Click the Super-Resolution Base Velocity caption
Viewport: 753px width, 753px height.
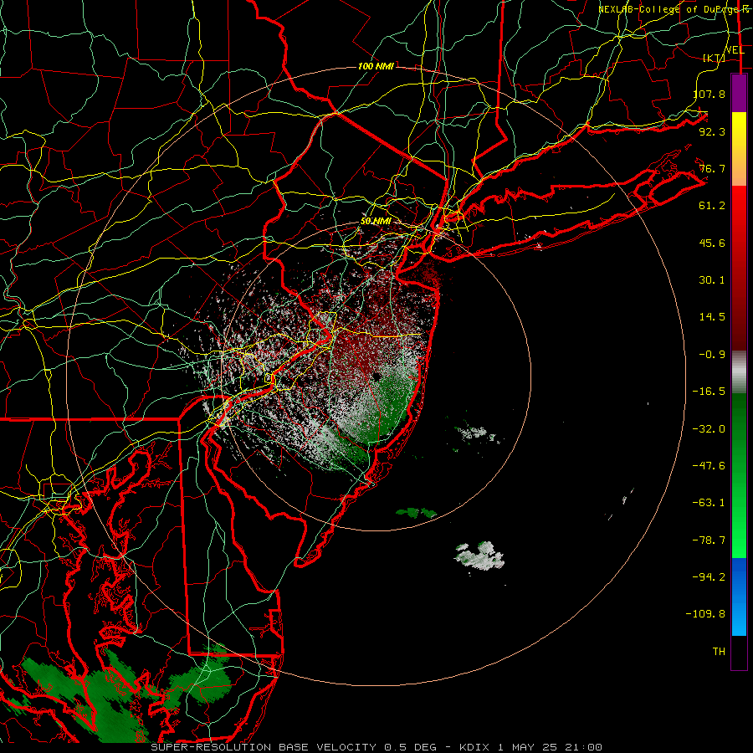[376, 747]
